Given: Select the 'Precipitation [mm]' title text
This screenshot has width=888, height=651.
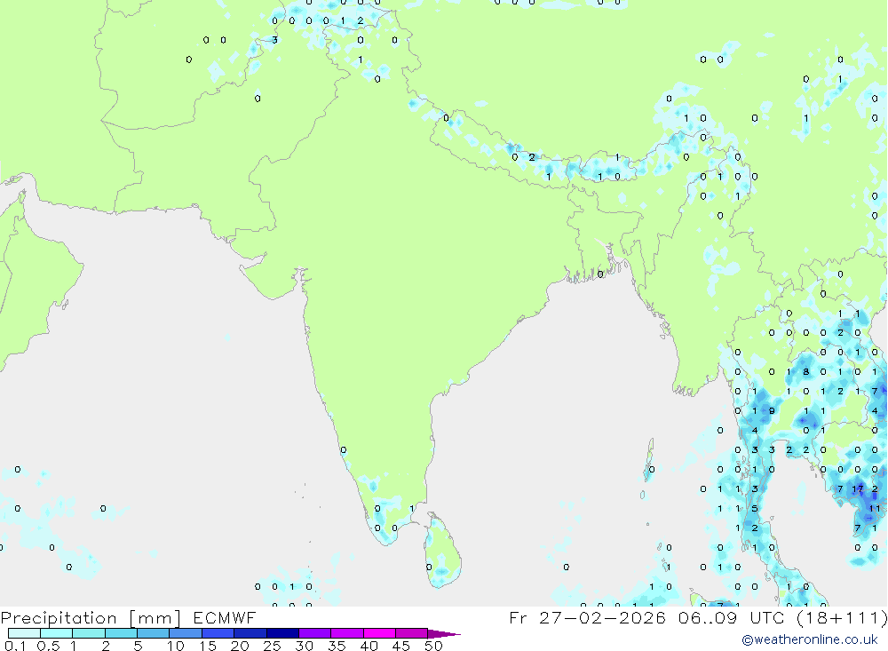Looking at the screenshot, I should [x=91, y=617].
